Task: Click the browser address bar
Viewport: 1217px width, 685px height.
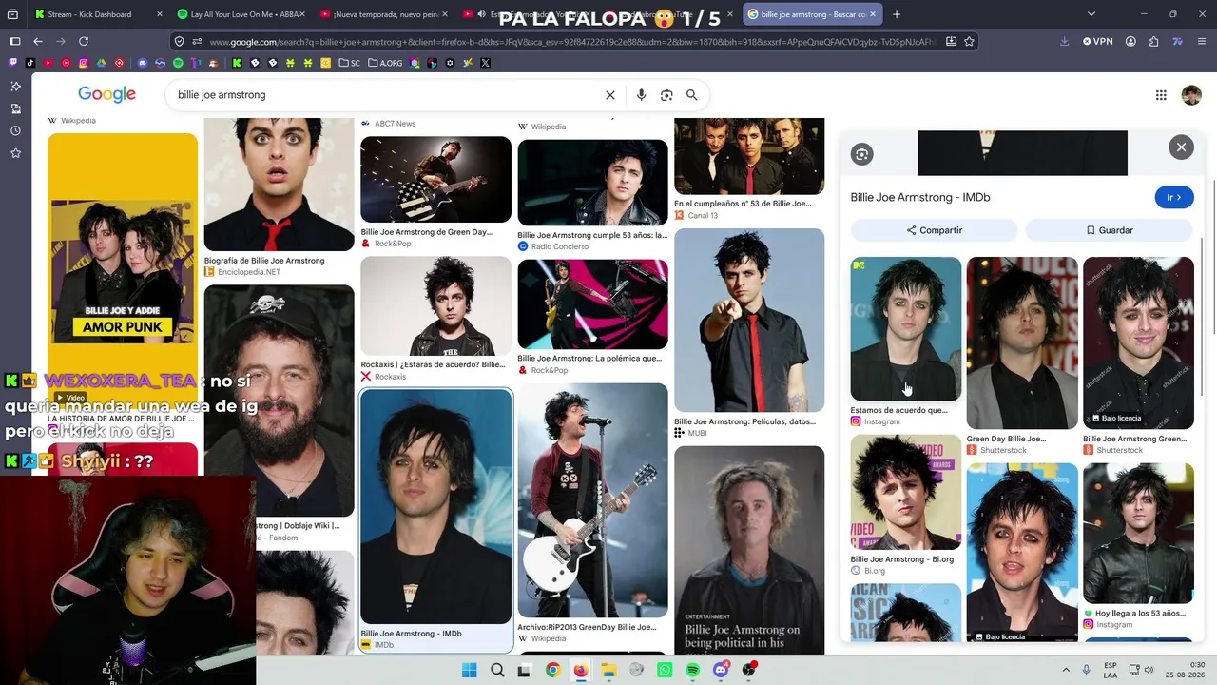Action: click(x=571, y=42)
